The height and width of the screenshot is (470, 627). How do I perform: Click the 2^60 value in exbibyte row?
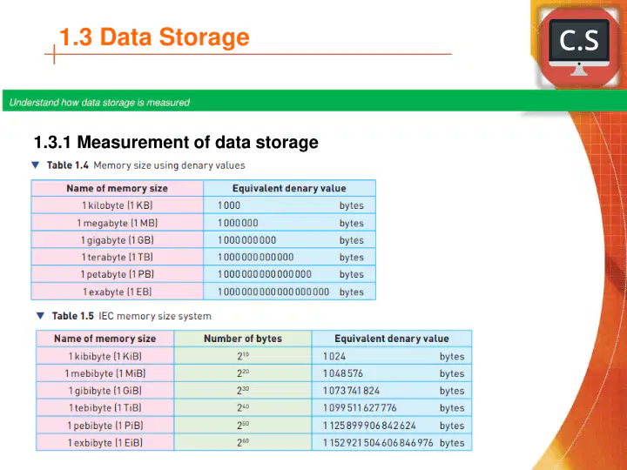point(243,442)
